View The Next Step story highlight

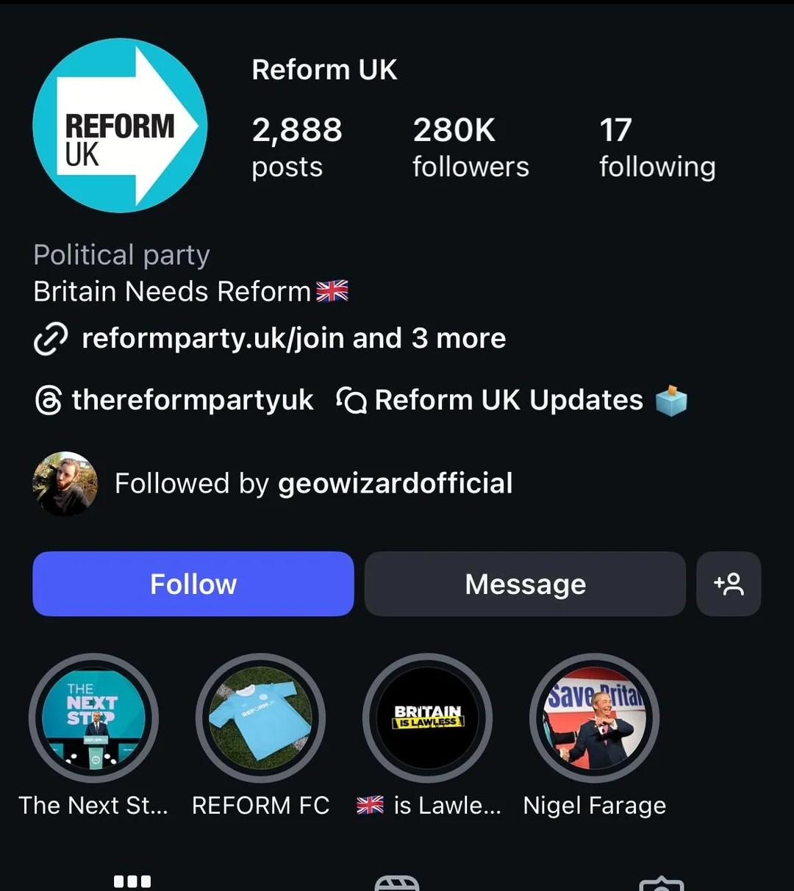pyautogui.click(x=93, y=718)
